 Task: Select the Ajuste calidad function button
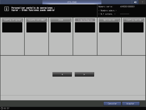[36, 20]
